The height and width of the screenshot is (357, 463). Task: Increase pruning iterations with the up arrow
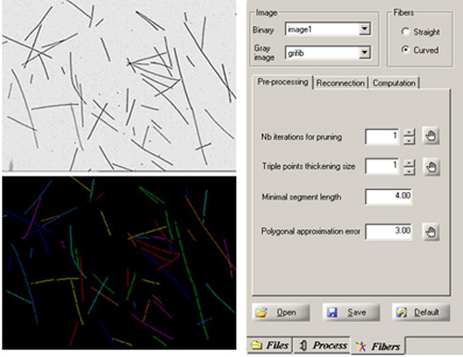pyautogui.click(x=409, y=133)
